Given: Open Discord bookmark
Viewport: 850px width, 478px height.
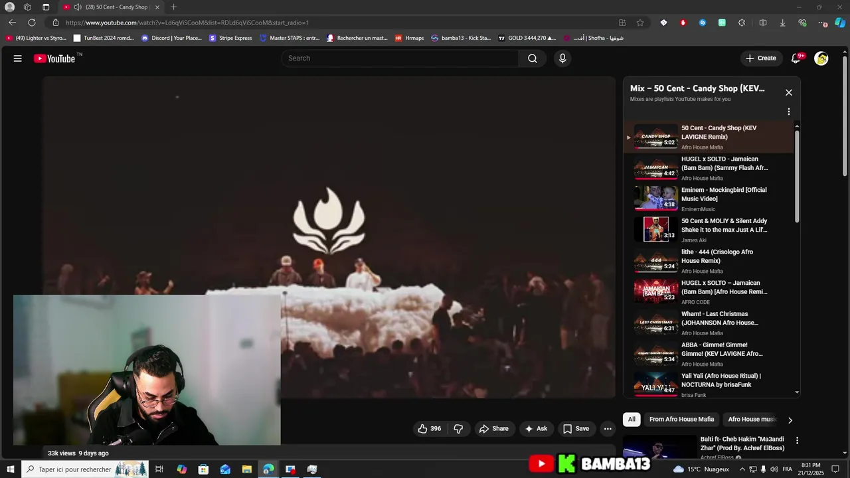Looking at the screenshot, I should pos(171,38).
